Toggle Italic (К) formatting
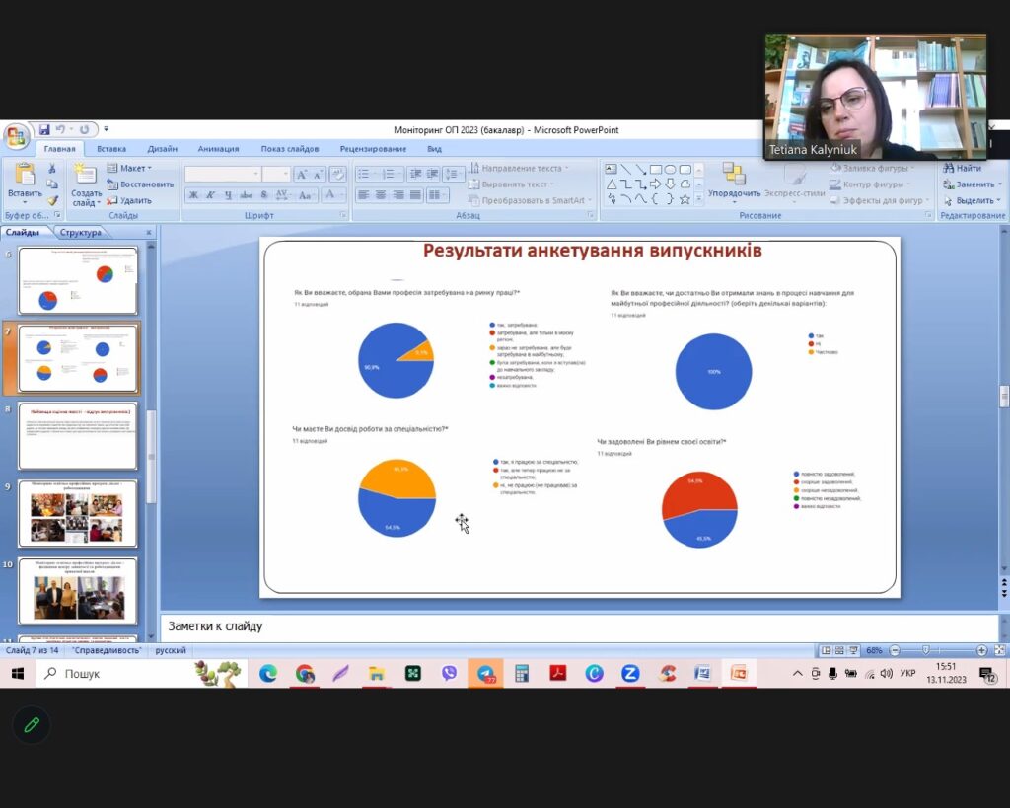This screenshot has height=808, width=1010. tap(210, 195)
